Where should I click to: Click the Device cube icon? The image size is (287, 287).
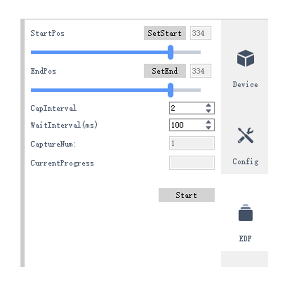click(x=245, y=58)
